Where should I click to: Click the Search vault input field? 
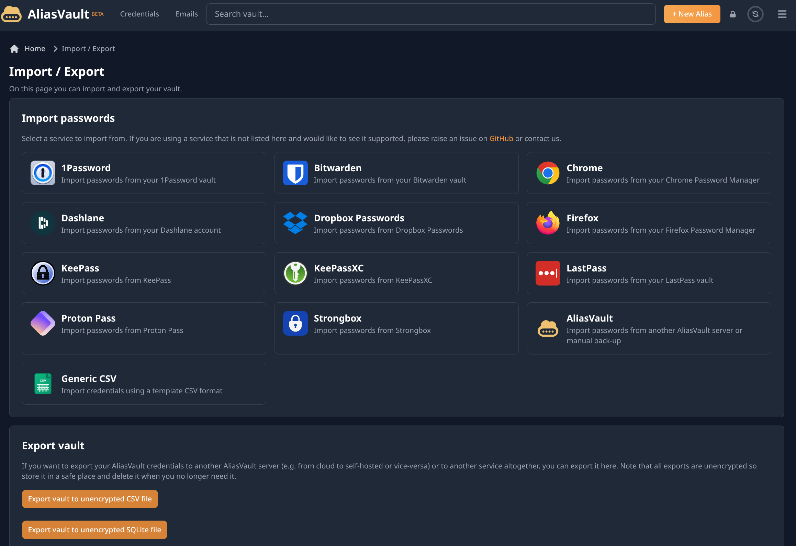[430, 14]
